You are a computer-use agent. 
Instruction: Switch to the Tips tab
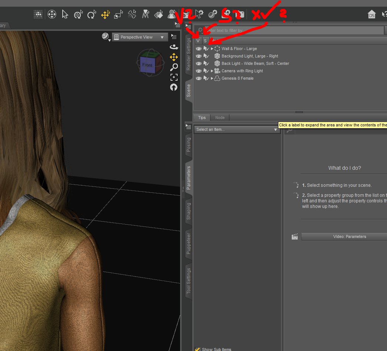coord(202,117)
